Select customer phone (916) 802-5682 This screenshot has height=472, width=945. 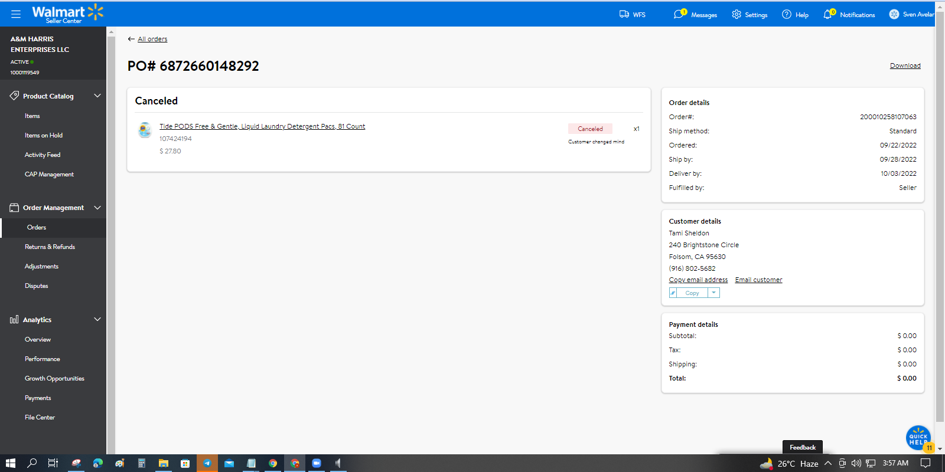(692, 268)
